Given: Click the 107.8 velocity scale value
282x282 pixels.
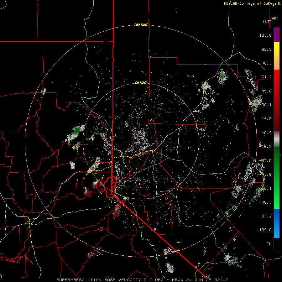Looking at the screenshot, I should tap(265, 35).
